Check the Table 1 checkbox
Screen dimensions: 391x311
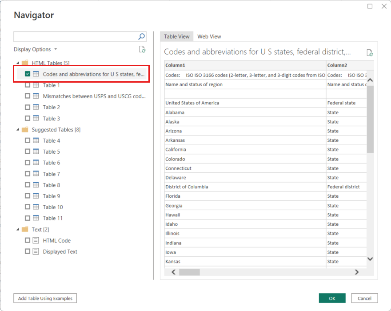(28, 85)
